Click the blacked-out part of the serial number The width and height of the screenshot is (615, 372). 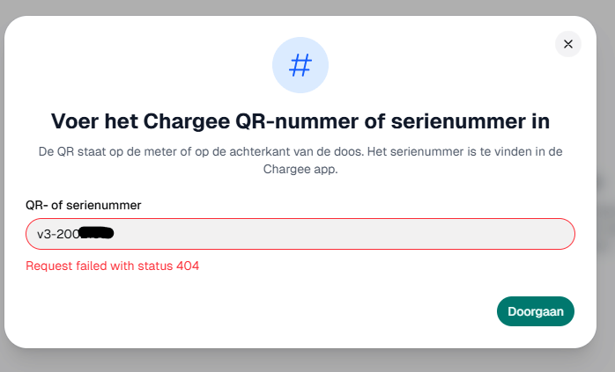[97, 233]
